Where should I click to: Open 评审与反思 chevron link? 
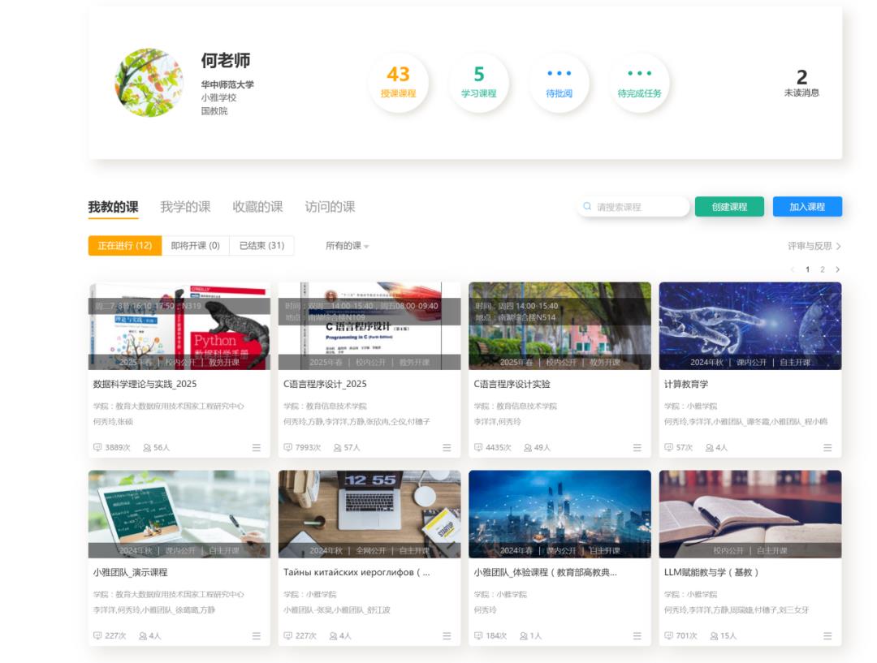tap(814, 246)
